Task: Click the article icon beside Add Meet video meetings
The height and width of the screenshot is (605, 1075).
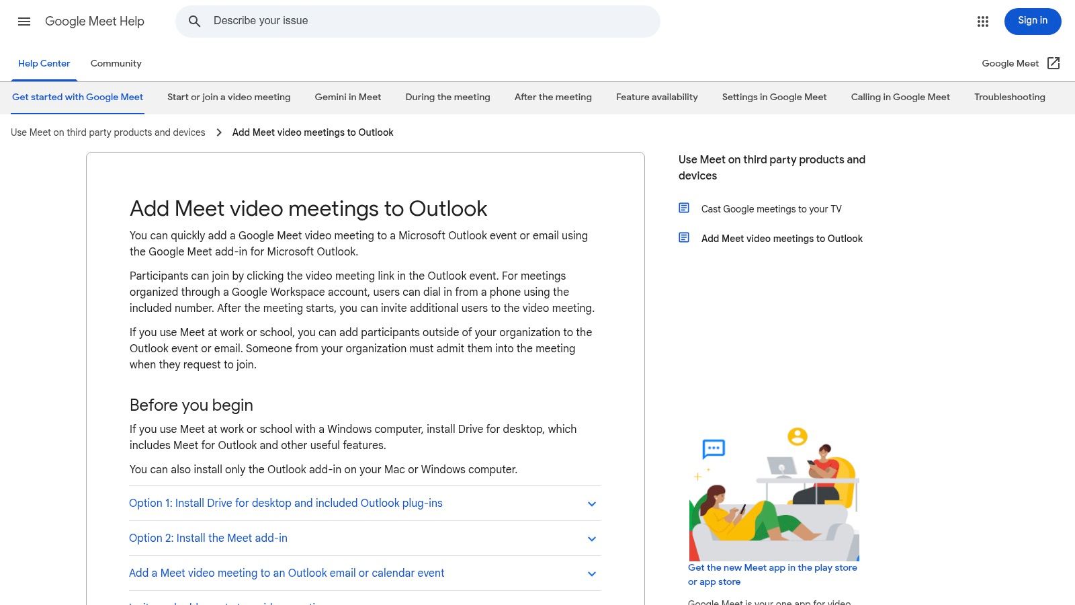Action: (684, 238)
